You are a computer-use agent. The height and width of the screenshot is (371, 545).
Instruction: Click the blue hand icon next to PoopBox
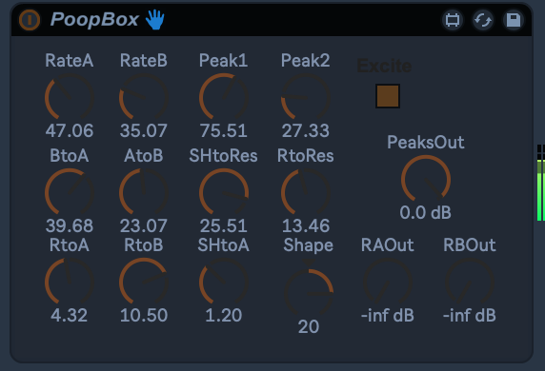point(154,19)
